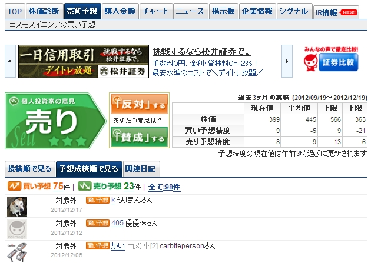Click the green 売り予想 chart icon

[x=84, y=186]
